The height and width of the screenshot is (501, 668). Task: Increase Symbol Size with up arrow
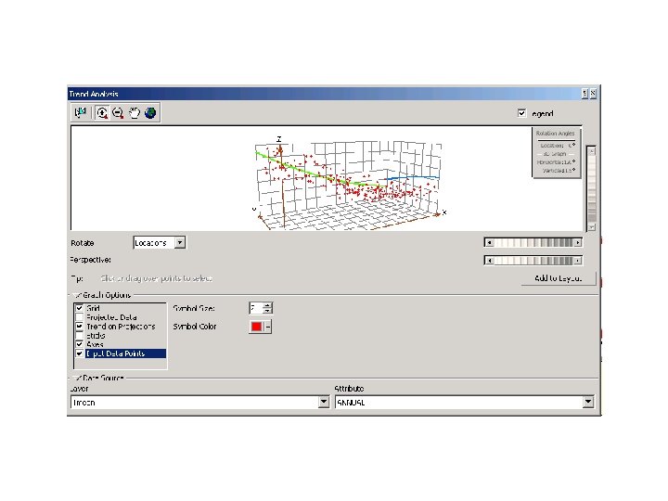(x=267, y=305)
